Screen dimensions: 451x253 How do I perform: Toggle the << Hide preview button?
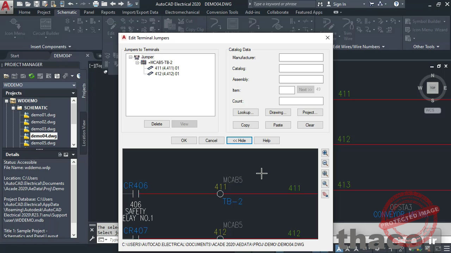[239, 141]
